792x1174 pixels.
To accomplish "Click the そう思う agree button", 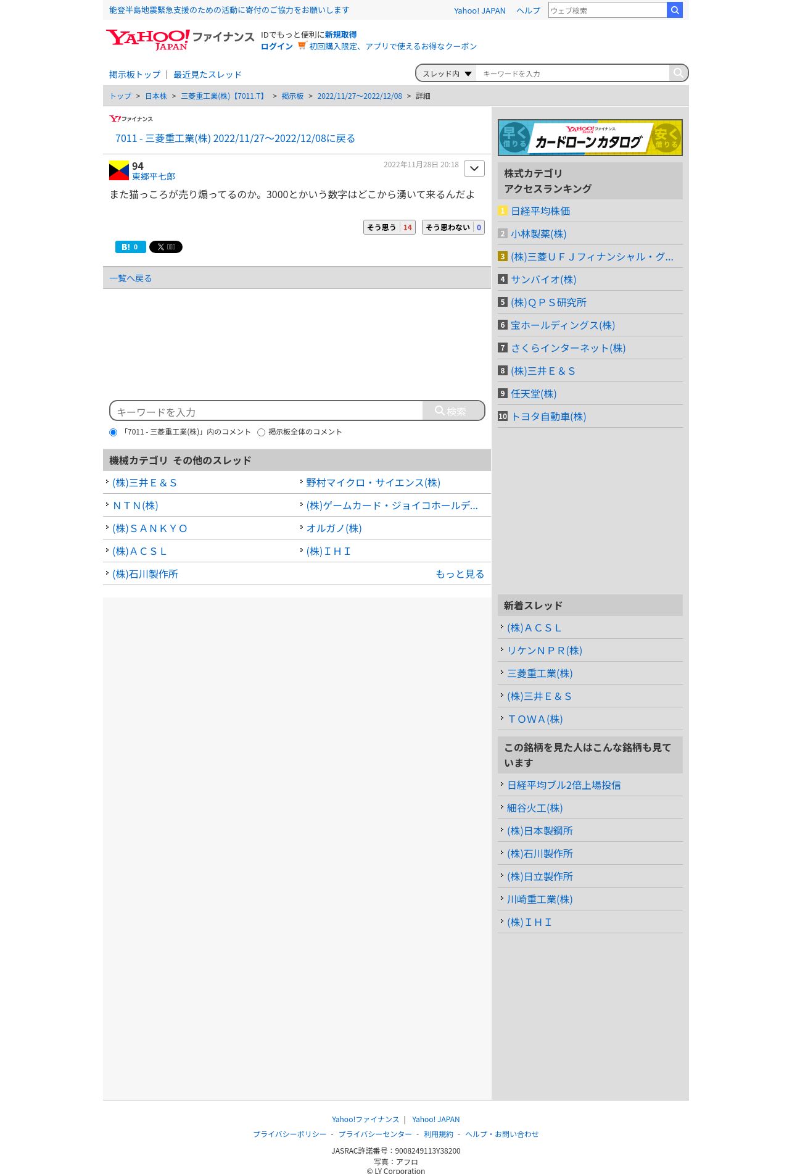I will coord(389,227).
